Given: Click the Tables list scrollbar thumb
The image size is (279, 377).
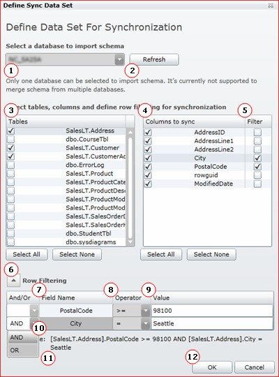Looking at the screenshot, I should (x=130, y=188).
